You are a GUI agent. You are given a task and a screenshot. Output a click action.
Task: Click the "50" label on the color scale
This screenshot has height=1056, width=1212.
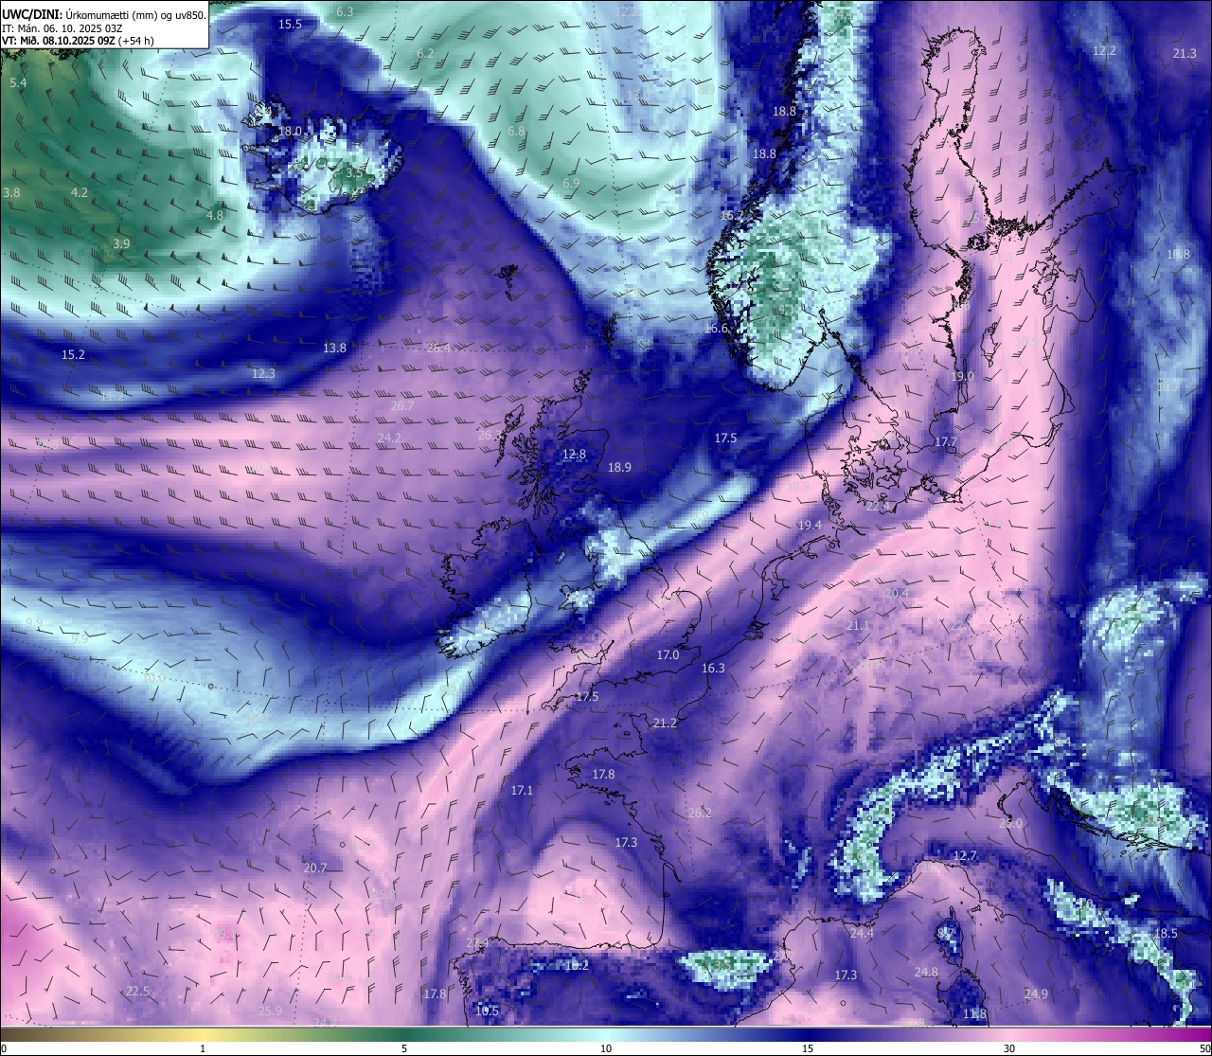[1204, 1048]
